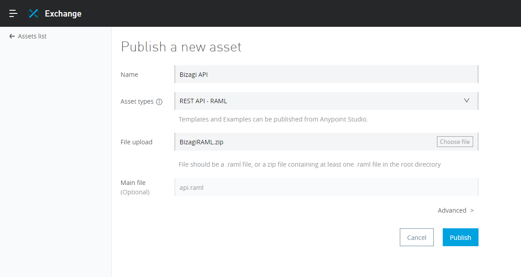521x277 pixels.
Task: Open the Asset types dropdown REST API - RAML
Action: point(326,101)
